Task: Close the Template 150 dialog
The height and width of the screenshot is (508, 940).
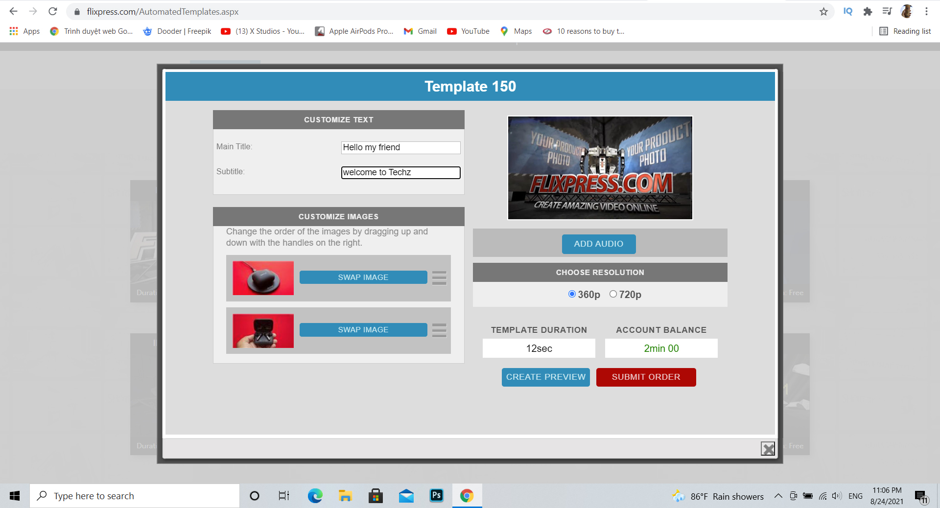Action: pos(768,448)
